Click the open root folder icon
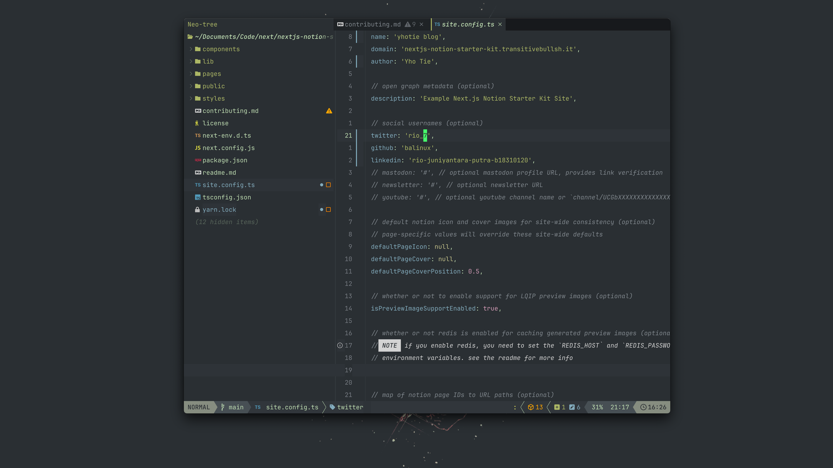This screenshot has height=468, width=833. (190, 37)
